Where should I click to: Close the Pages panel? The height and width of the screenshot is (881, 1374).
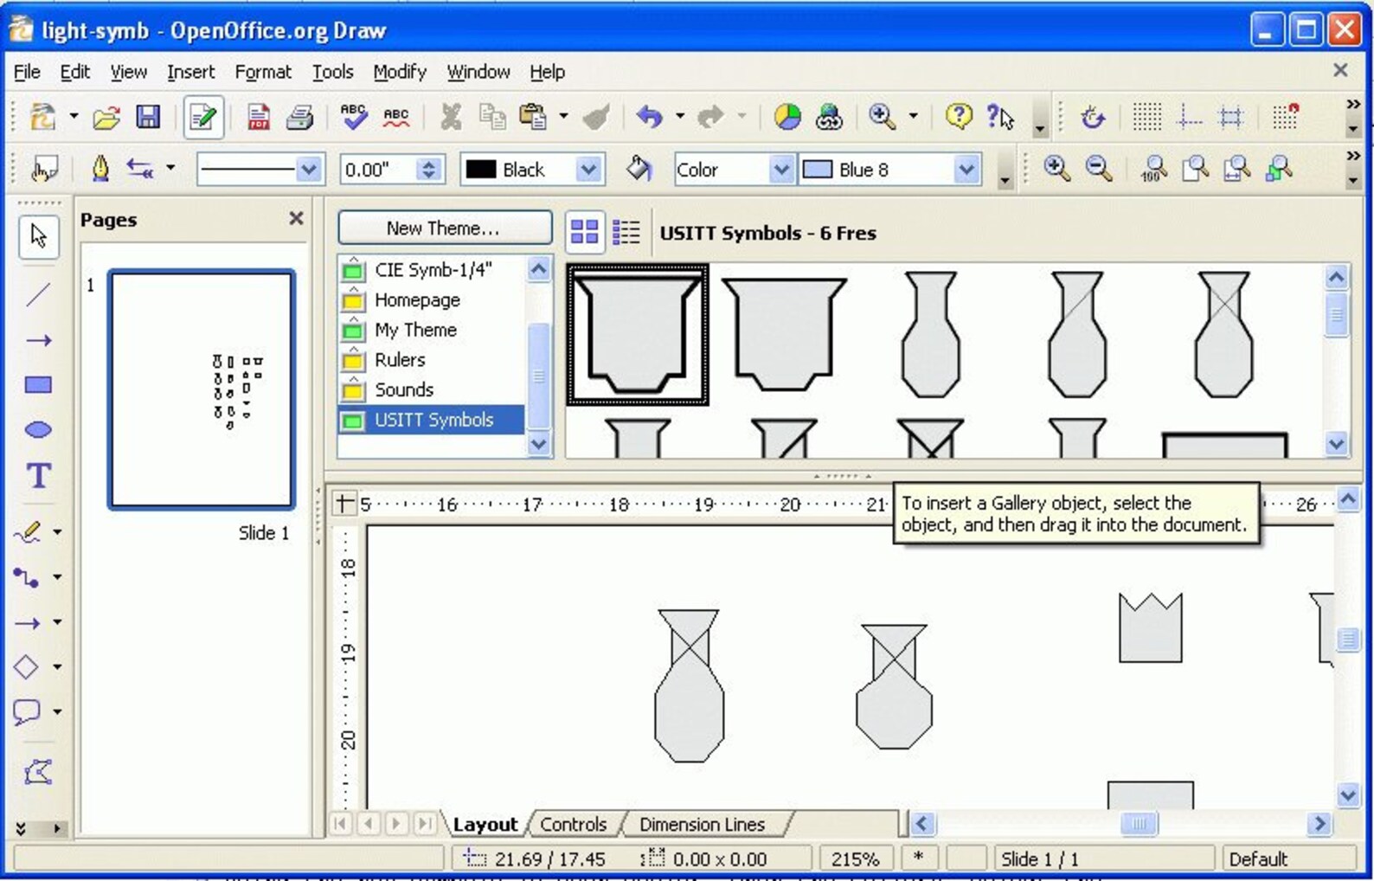296,218
